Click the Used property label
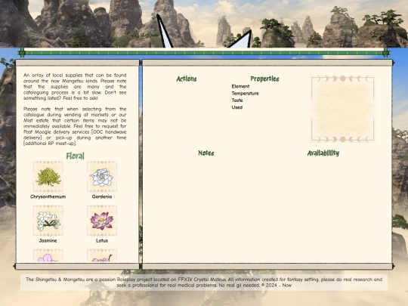Viewport: 408px width, 306px height. tap(237, 107)
